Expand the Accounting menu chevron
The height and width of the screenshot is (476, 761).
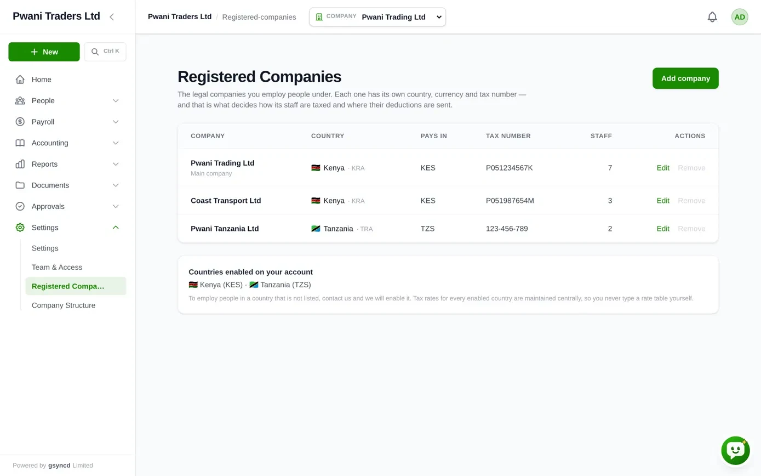116,143
